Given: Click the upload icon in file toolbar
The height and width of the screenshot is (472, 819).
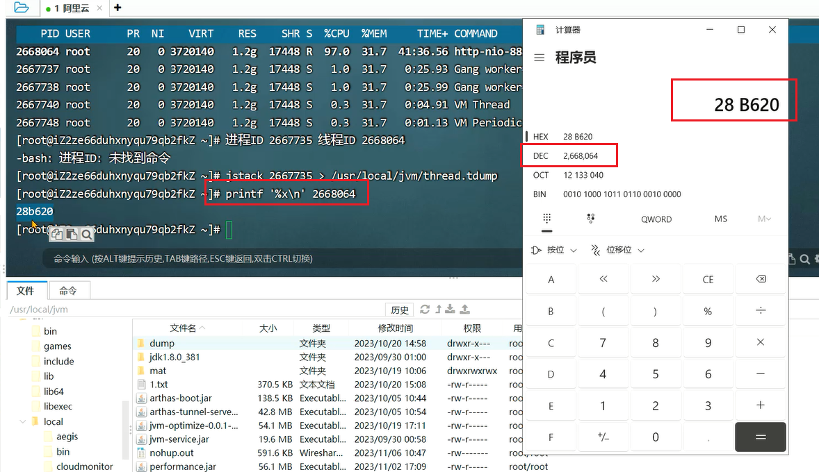Looking at the screenshot, I should [x=465, y=310].
